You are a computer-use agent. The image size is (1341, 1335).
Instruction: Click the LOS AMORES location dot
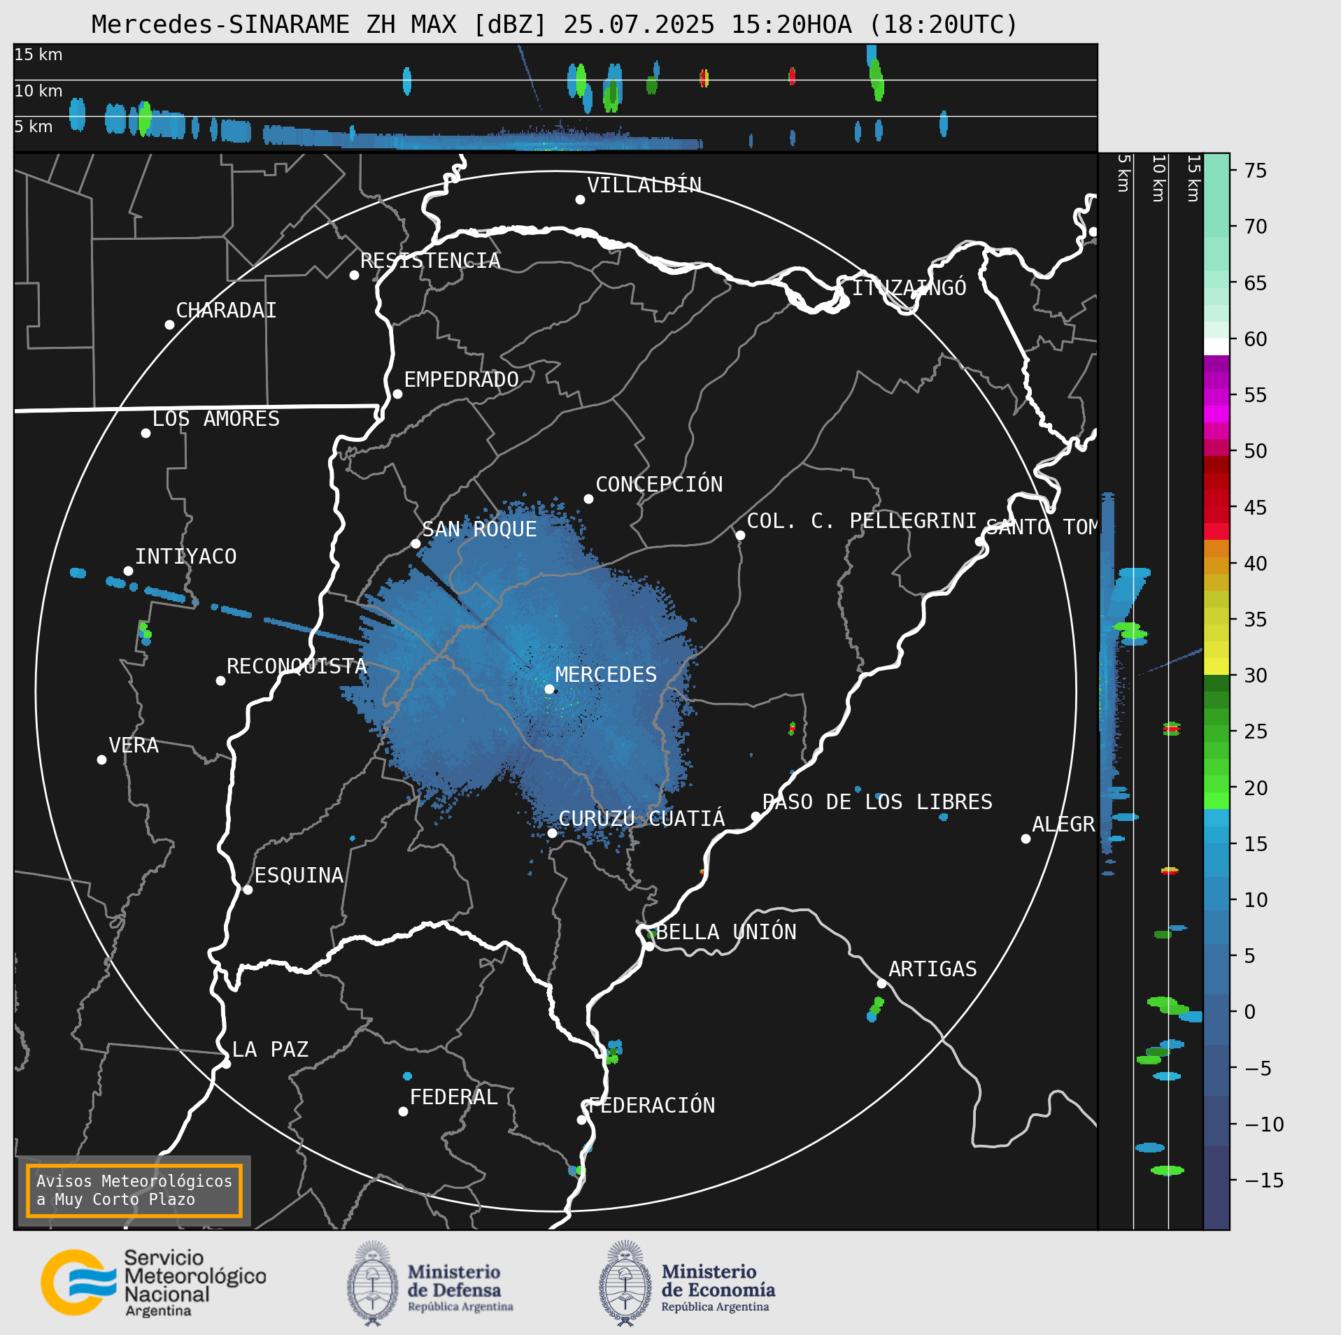[146, 433]
